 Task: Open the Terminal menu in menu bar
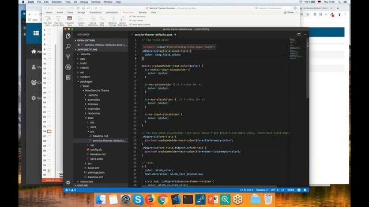(x=96, y=2)
